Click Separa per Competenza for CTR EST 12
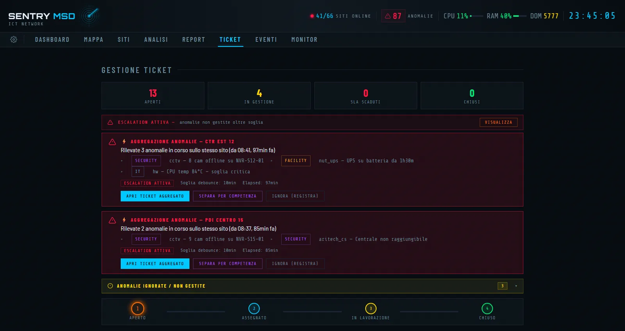Image resolution: width=625 pixels, height=331 pixels. [228, 196]
